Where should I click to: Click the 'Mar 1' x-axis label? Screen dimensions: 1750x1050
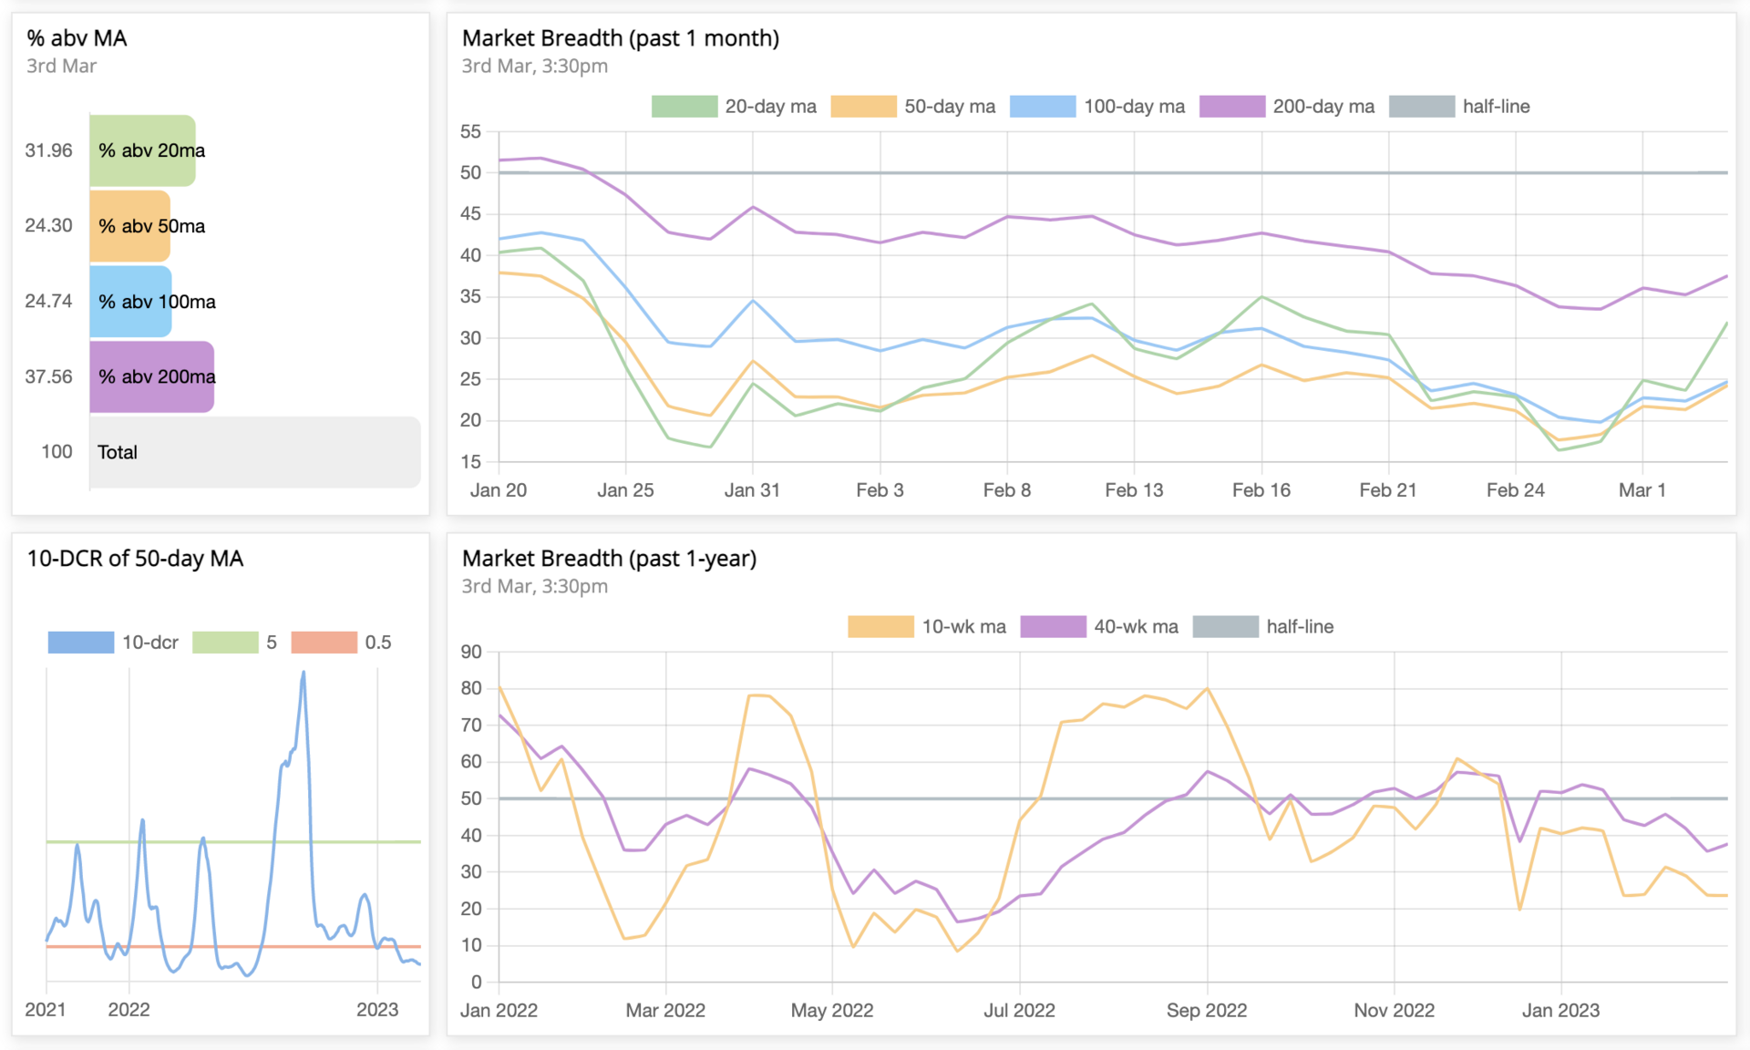(1642, 490)
